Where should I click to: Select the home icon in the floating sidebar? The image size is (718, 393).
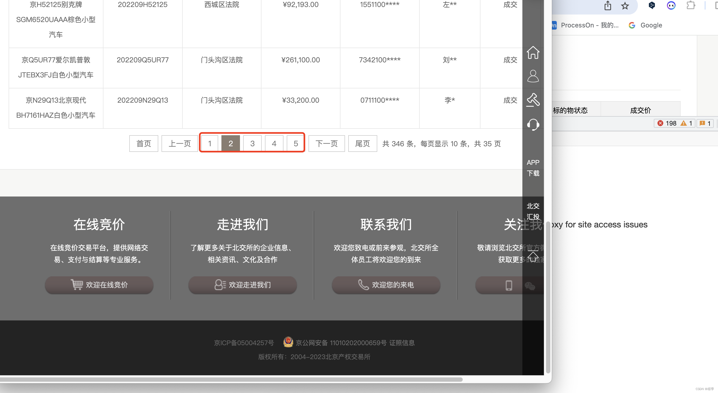coord(533,53)
